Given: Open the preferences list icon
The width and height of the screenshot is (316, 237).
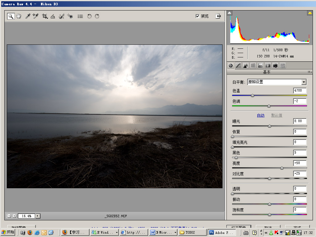Looking at the screenshot, I should coord(80,16).
